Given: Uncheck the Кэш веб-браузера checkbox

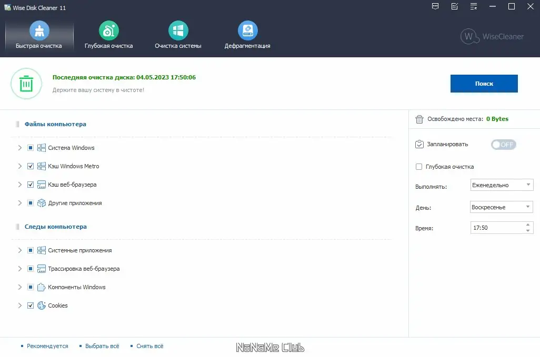Looking at the screenshot, I should click(31, 185).
